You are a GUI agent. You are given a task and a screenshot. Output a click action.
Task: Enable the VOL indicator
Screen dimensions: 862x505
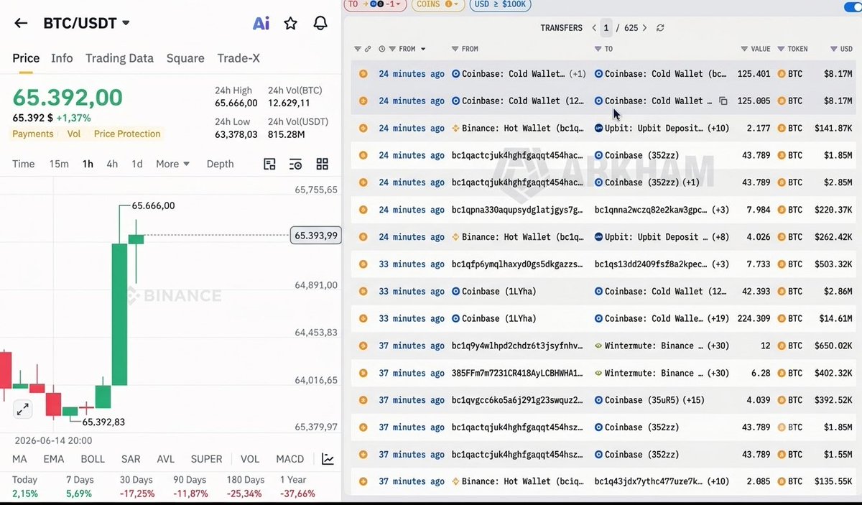[x=250, y=459]
